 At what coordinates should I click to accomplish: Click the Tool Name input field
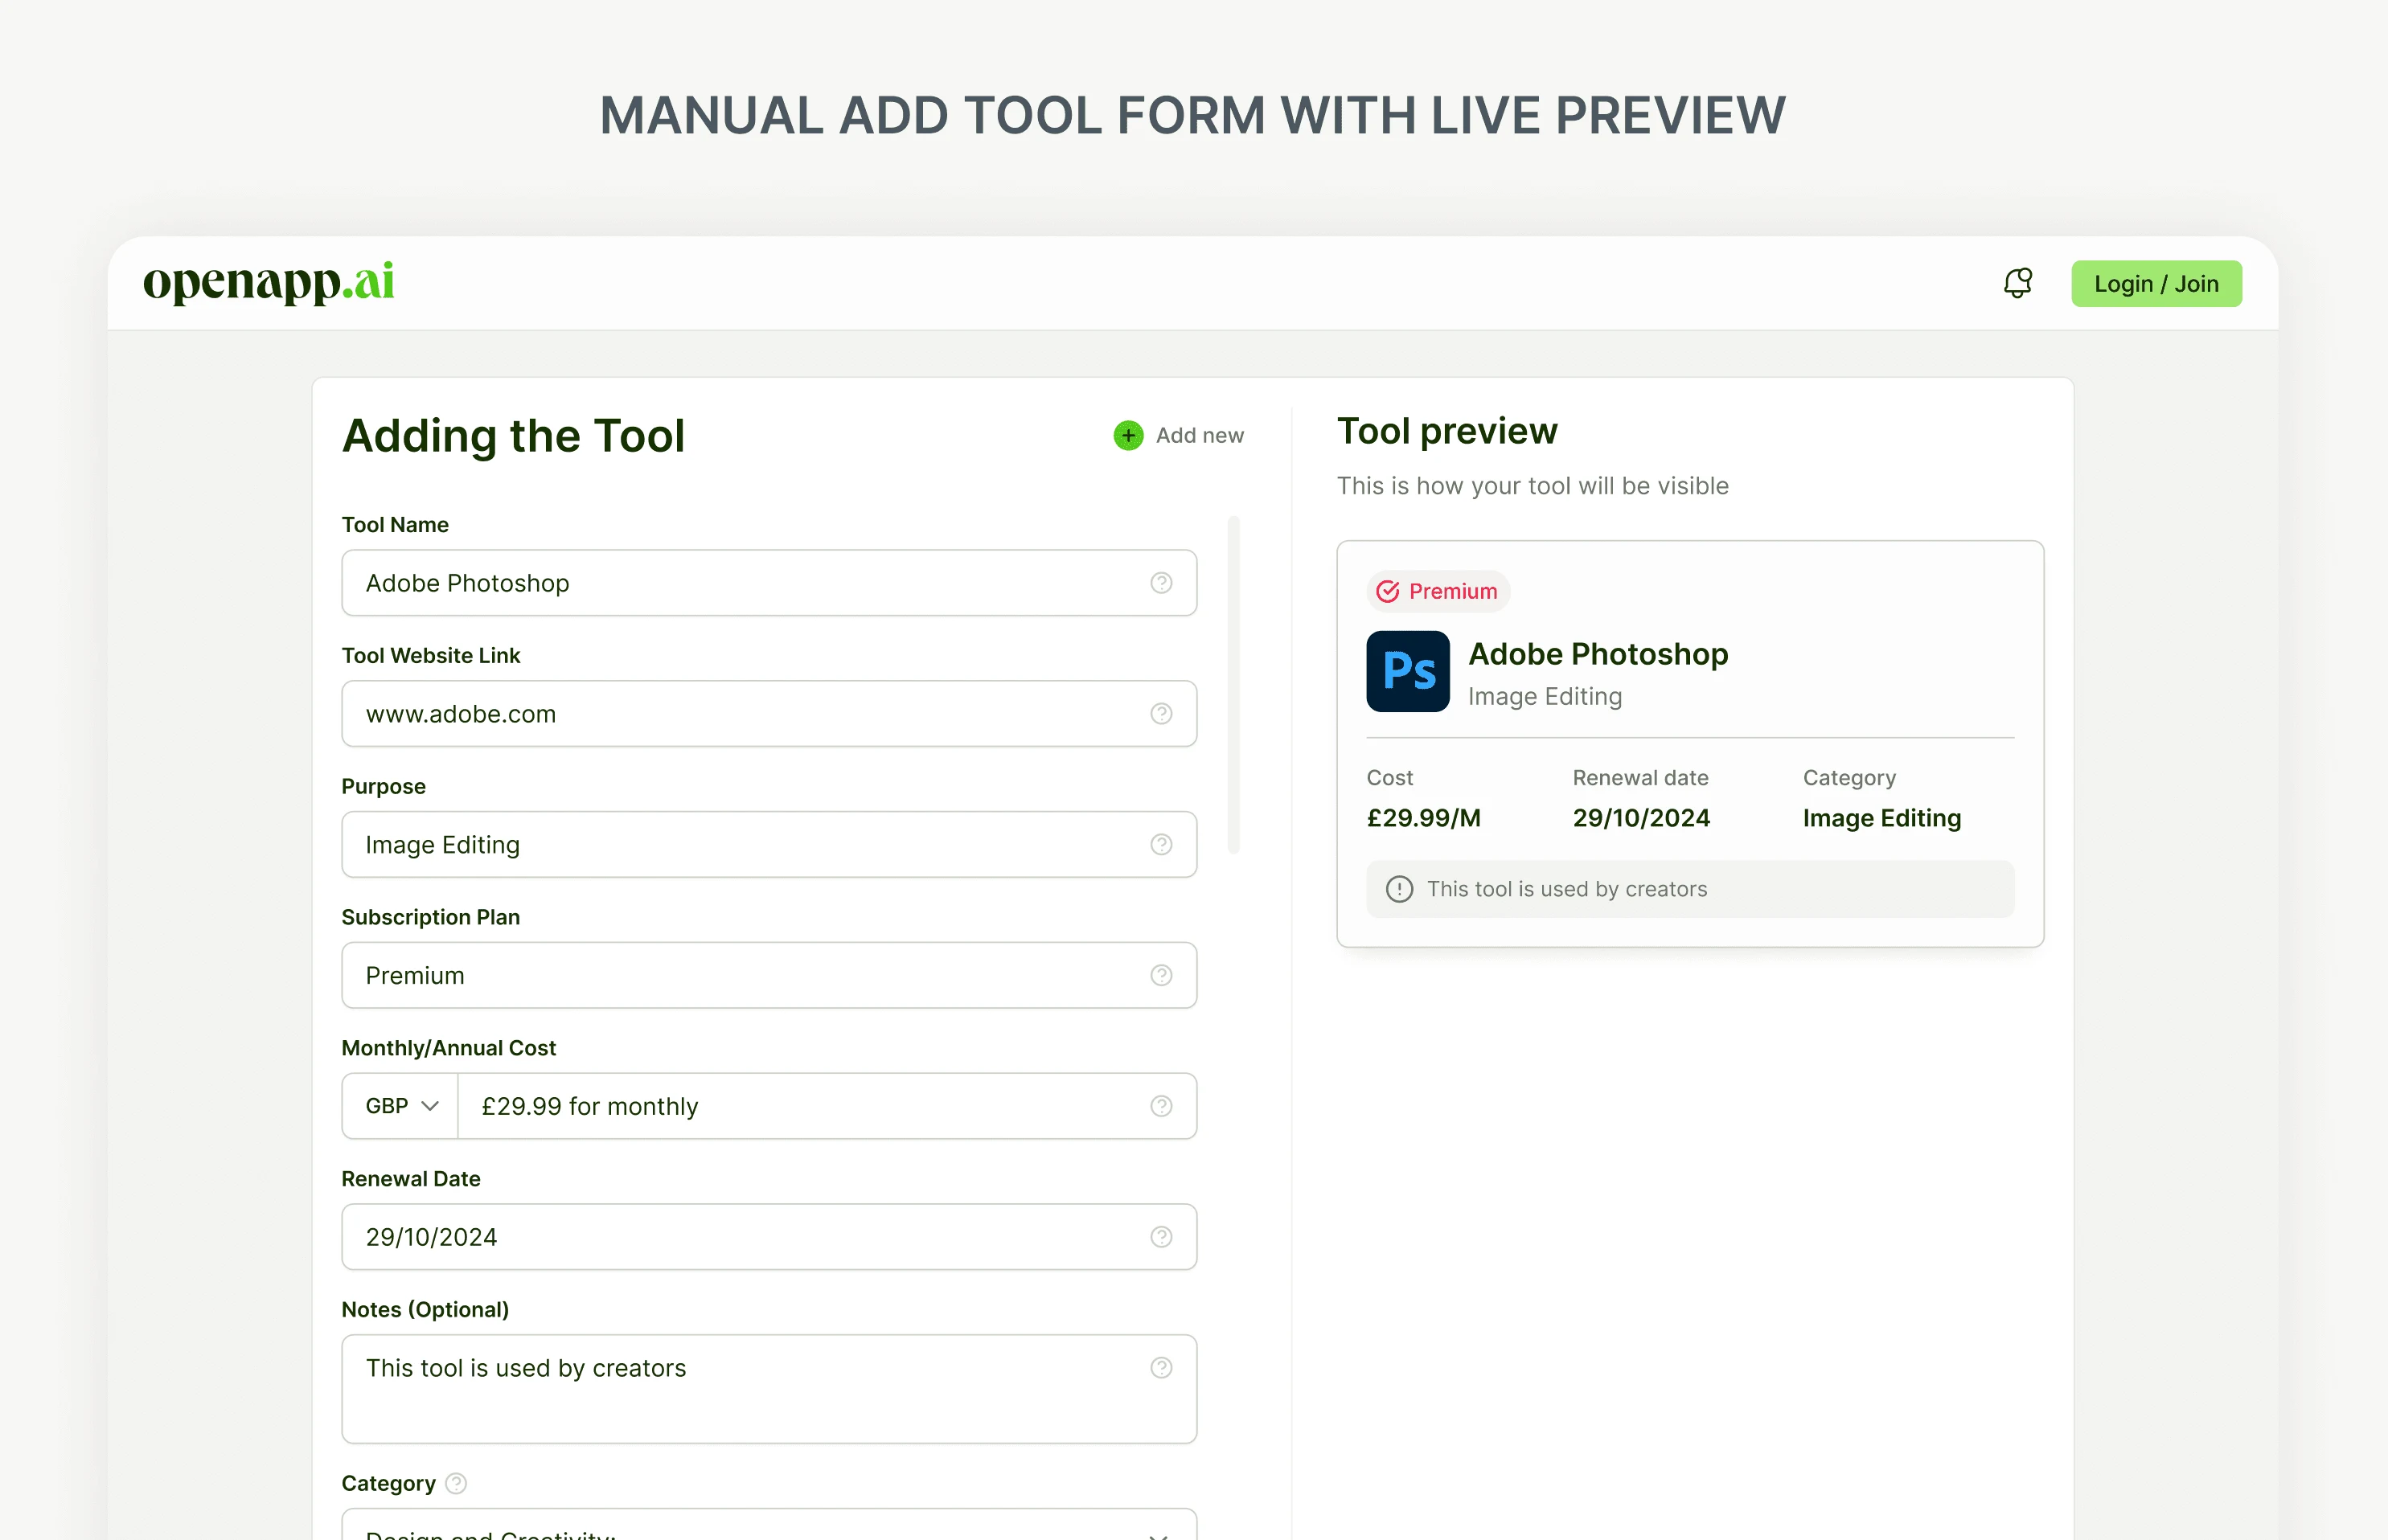769,582
